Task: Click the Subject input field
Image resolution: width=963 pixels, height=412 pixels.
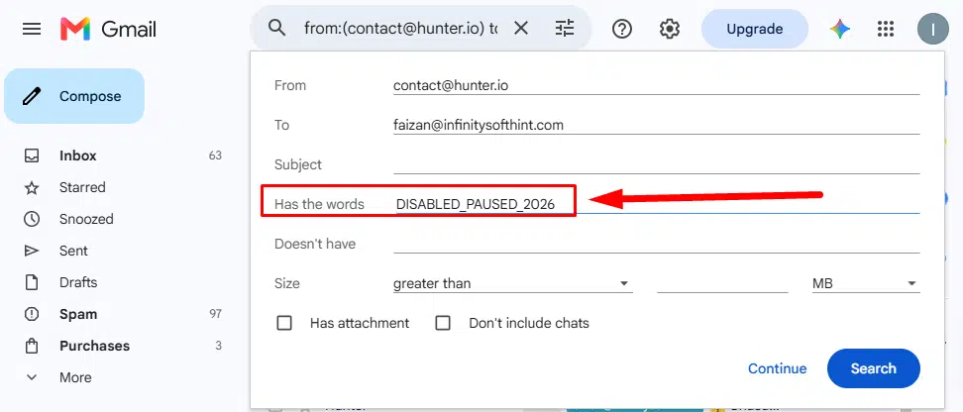Action: pyautogui.click(x=656, y=164)
